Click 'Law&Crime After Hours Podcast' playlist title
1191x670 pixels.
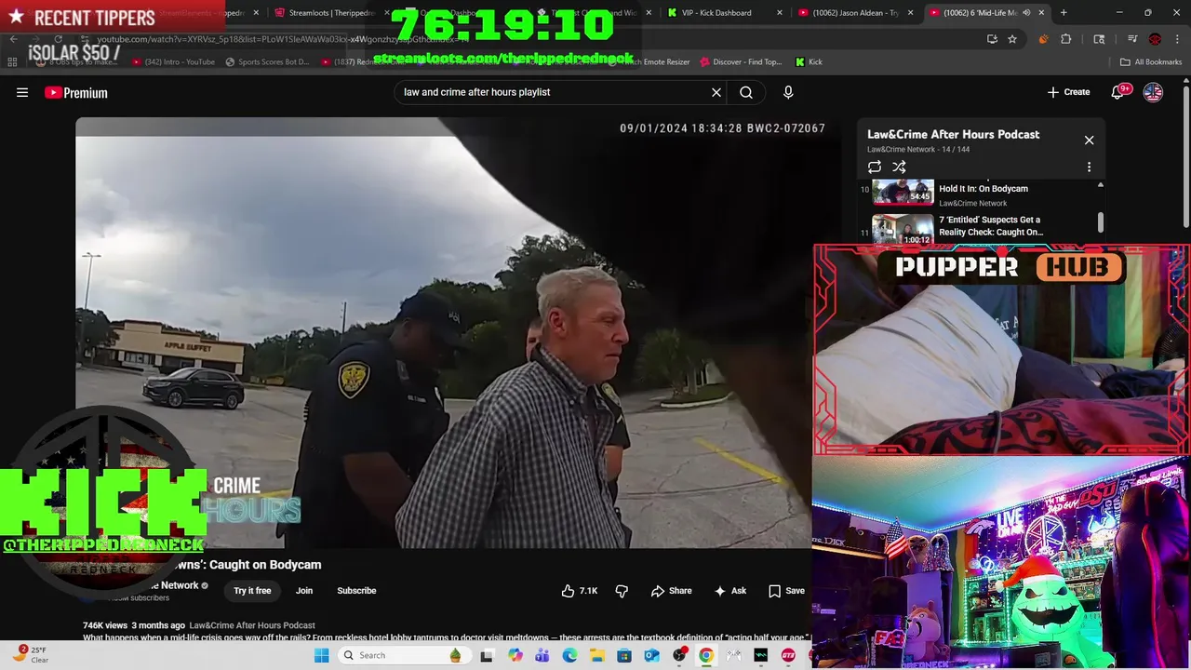953,134
